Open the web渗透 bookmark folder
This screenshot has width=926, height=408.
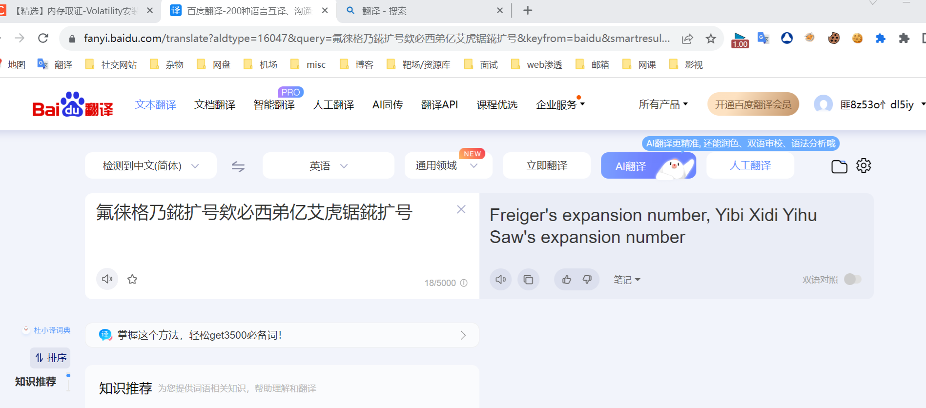click(x=537, y=64)
